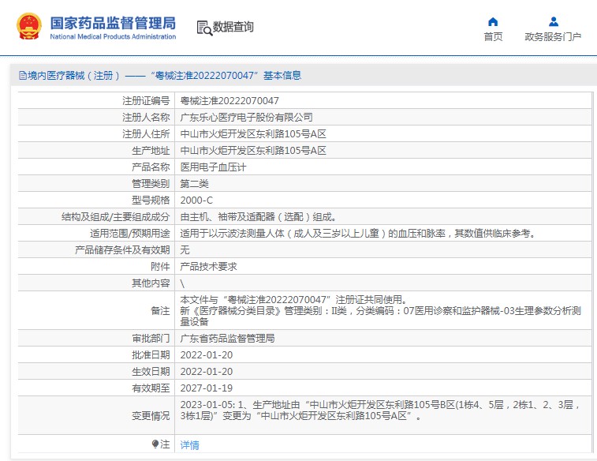
Task: Click the 管理类别 row label
Action: tap(151, 184)
